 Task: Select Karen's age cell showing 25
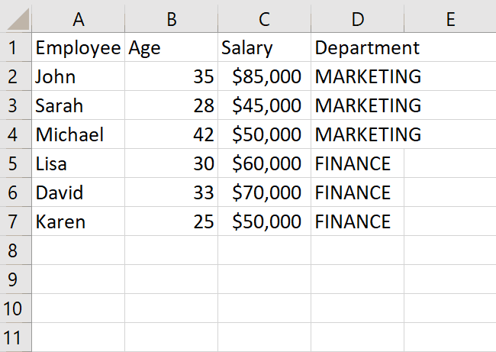pos(172,221)
